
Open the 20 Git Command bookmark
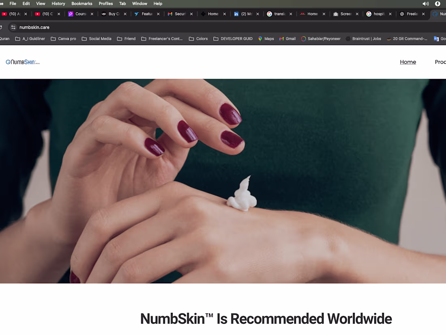coord(407,39)
